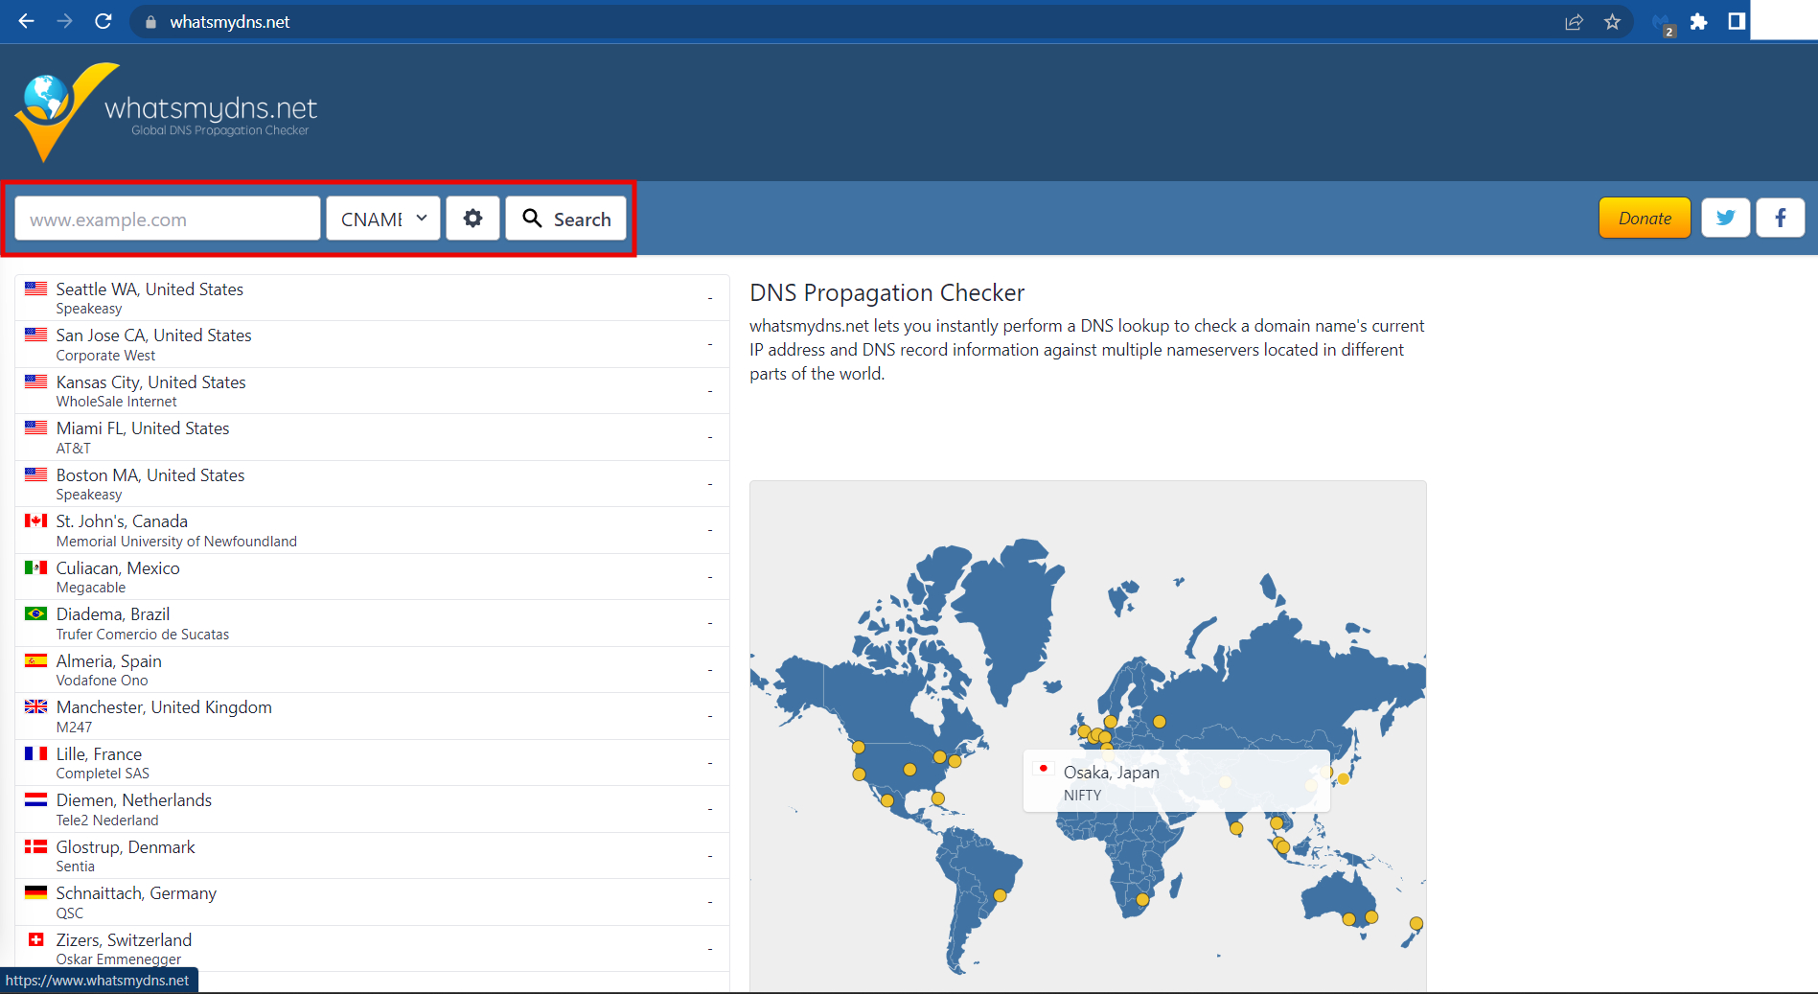Click the Donate button
Screen dimensions: 1818x994
click(1645, 219)
